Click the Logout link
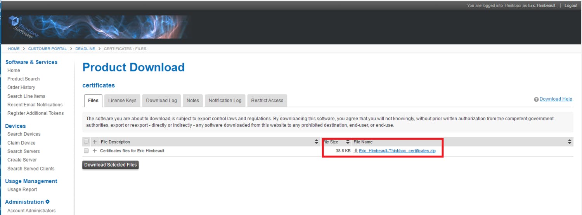Viewport: 582px width, 215px height. pyautogui.click(x=571, y=5)
